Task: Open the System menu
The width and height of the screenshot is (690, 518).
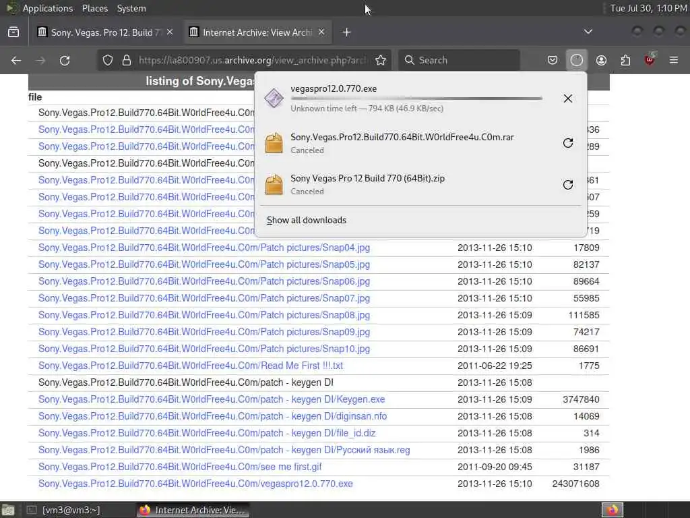Action: tap(131, 8)
